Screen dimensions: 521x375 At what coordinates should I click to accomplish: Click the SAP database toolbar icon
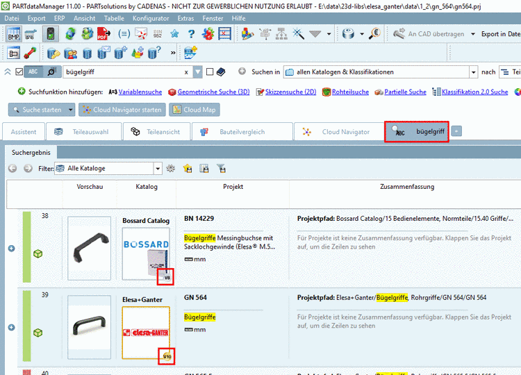tap(191, 53)
